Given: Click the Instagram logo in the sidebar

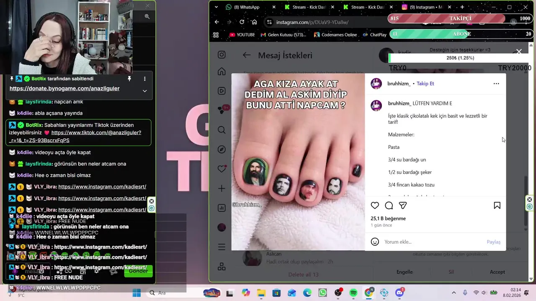Looking at the screenshot, I should tap(222, 55).
